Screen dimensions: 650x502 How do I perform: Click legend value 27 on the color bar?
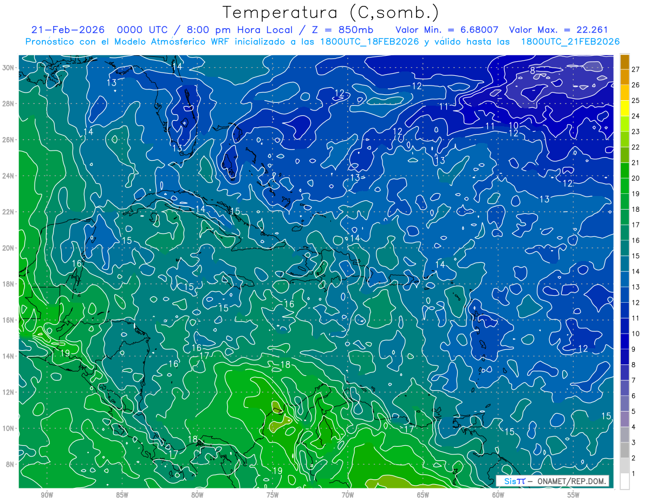(636, 69)
